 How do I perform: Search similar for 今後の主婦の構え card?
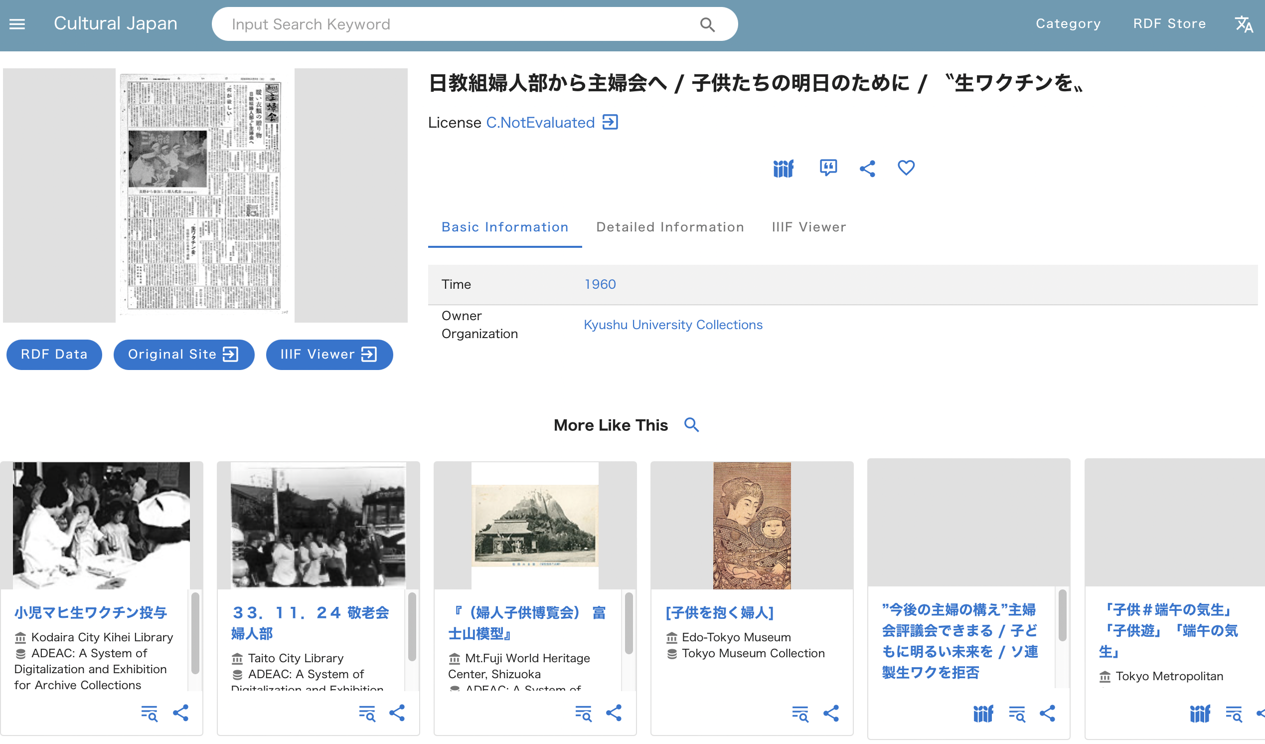tap(1017, 714)
